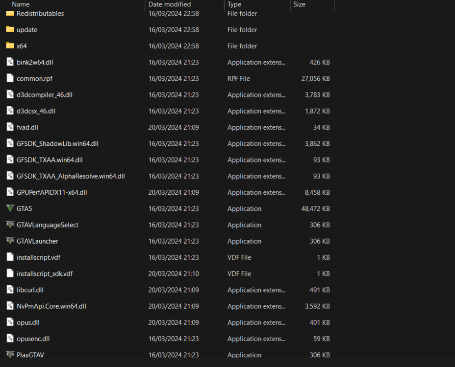Click the gear icon for fvad.dll

coord(10,127)
